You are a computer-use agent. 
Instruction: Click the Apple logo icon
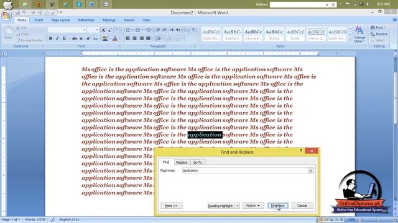[x=8, y=4]
